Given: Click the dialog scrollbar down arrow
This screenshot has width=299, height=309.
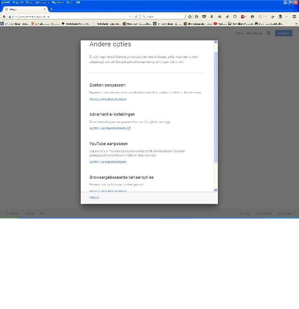Looking at the screenshot, I should (215, 190).
